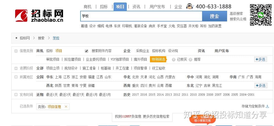Open 多选 in the 所属地区 section
The height and width of the screenshot is (126, 274).
[x=260, y=85]
